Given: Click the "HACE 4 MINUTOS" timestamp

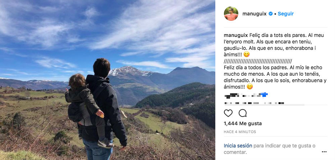Looking at the screenshot, I should [240, 132].
